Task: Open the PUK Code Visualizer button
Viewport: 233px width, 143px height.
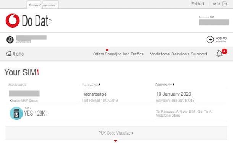Action: [x=116, y=133]
